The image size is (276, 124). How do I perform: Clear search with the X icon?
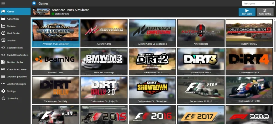point(273,3)
